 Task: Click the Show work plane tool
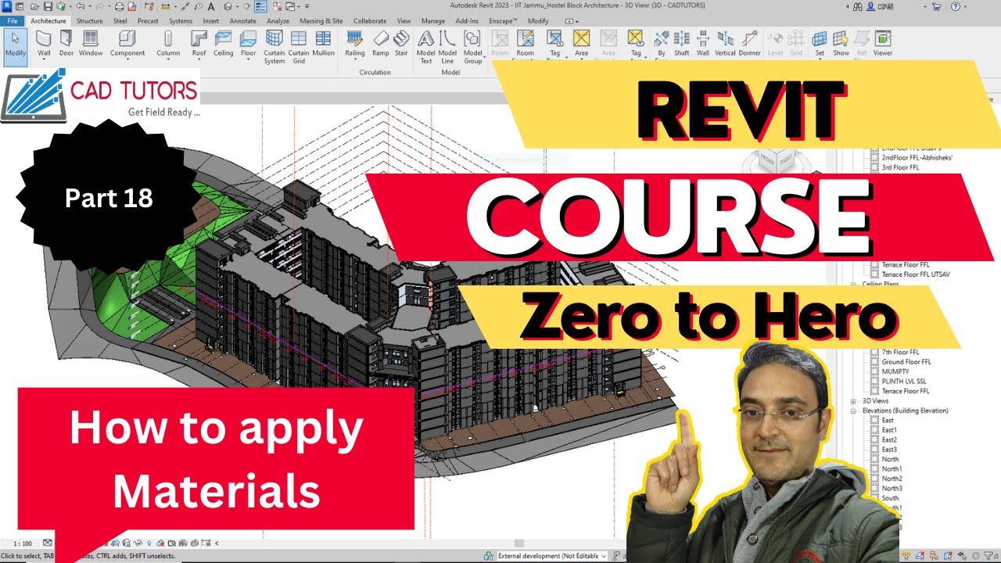click(x=841, y=44)
